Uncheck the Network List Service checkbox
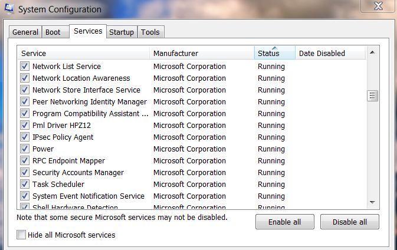This screenshot has width=397, height=250. tap(25, 67)
